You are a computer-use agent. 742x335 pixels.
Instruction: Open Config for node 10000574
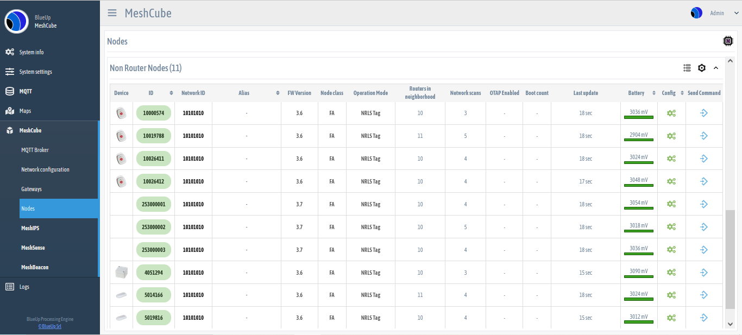[671, 113]
